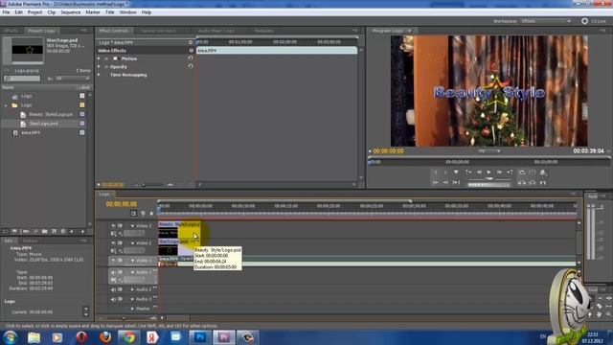This screenshot has height=345, width=613.
Task: Click the Beauty Style/Logo.psd clip on Video 3
Action: [x=179, y=224]
